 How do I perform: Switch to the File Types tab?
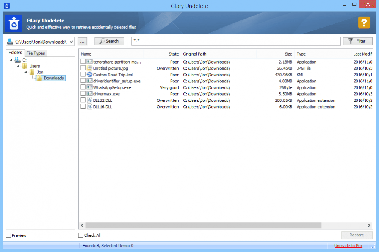36,53
